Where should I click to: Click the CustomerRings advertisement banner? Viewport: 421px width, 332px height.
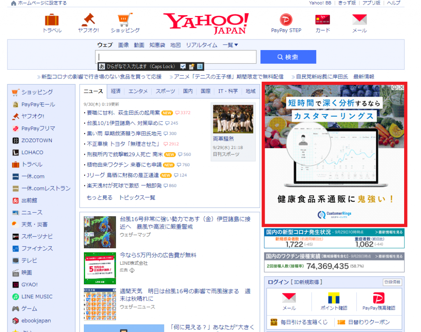334,154
